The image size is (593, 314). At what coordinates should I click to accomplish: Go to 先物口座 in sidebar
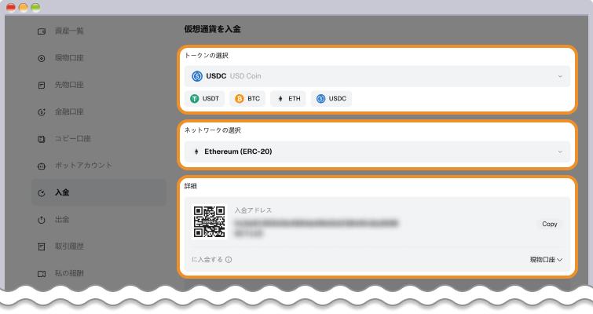(98, 85)
